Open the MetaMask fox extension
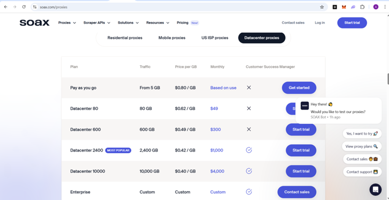The image size is (389, 200). 344,7
